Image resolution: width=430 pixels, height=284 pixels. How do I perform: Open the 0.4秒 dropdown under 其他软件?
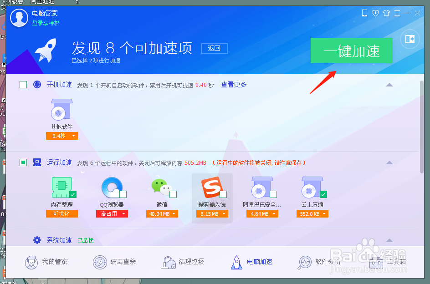(x=62, y=136)
